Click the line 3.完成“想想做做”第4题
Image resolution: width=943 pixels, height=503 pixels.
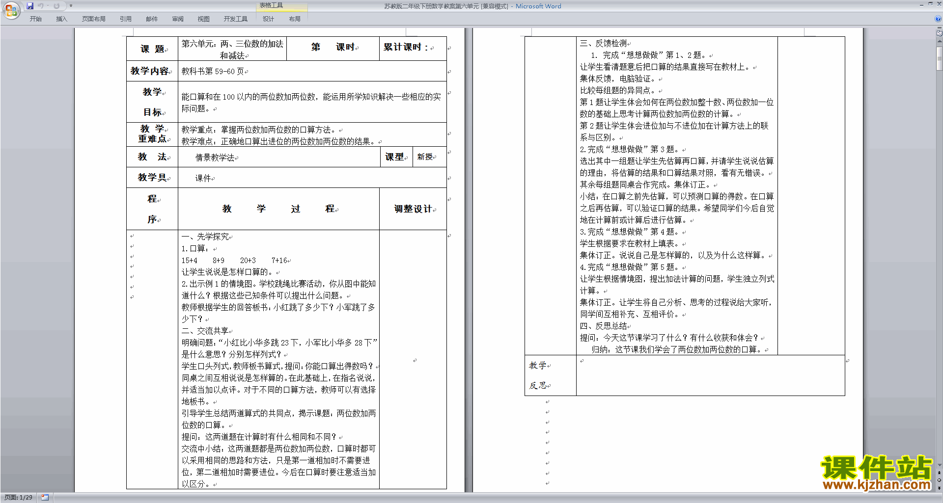(630, 232)
